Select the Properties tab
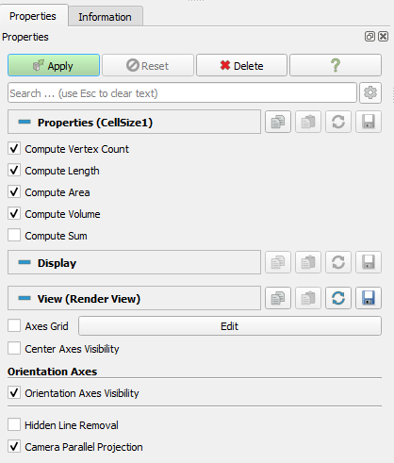Viewport: 394px width, 463px height. 33,16
